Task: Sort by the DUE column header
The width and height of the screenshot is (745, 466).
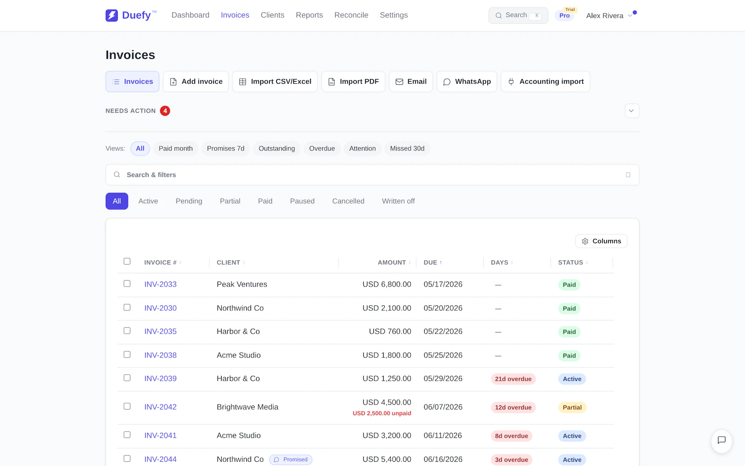Action: 433,263
